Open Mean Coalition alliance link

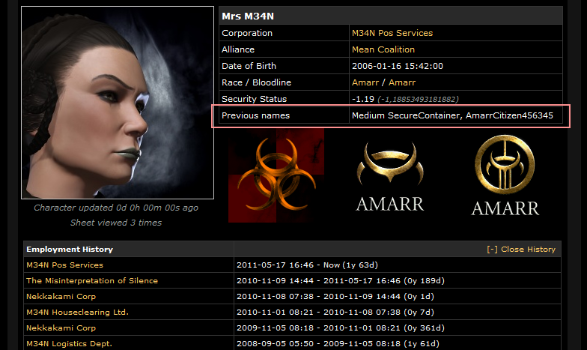click(383, 49)
